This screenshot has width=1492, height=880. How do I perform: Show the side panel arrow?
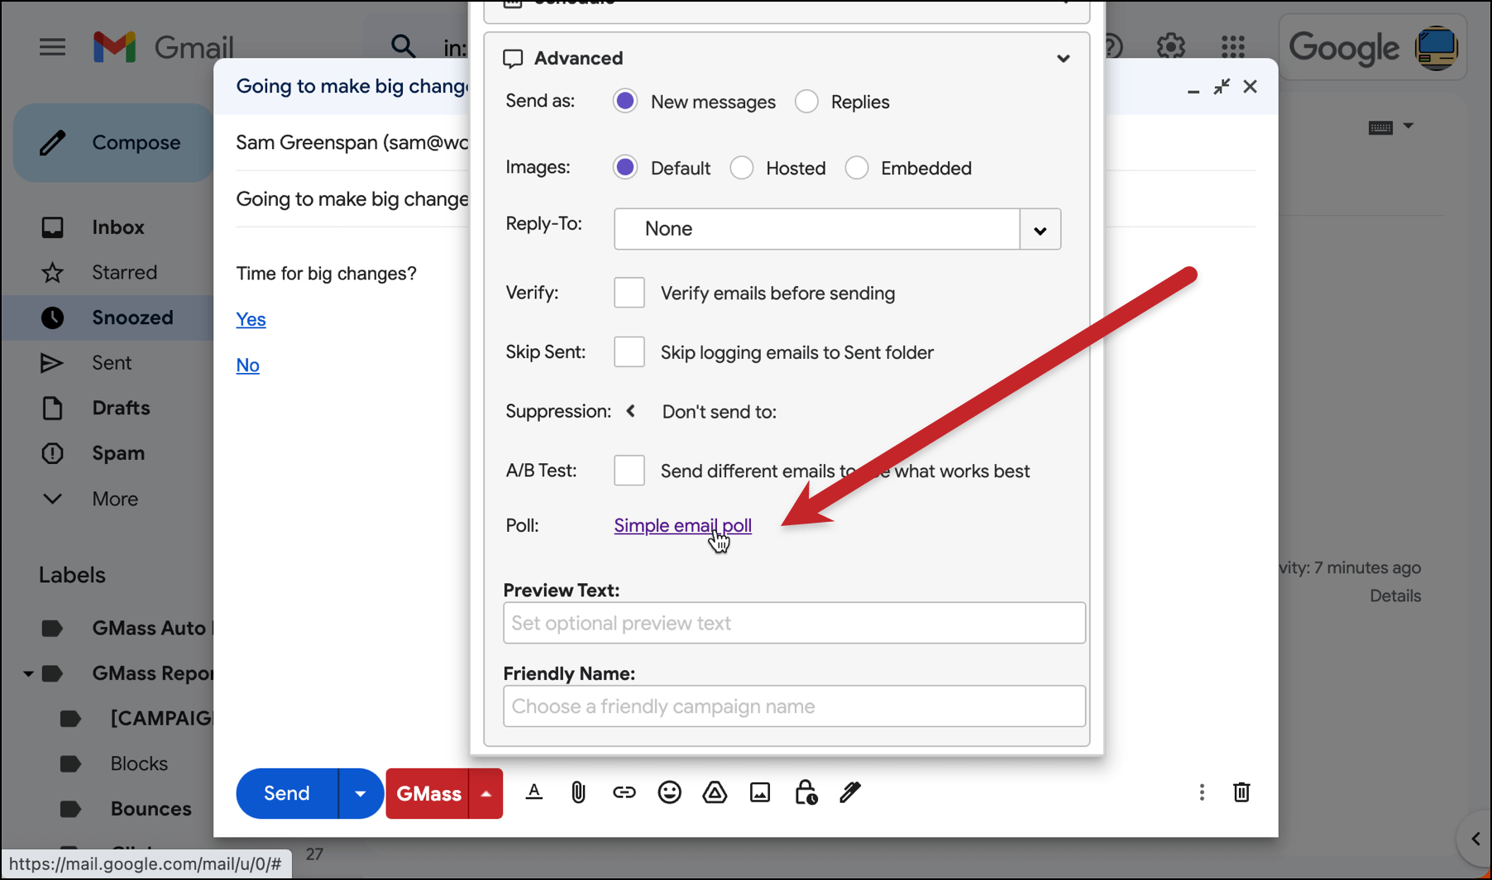[x=1475, y=839]
